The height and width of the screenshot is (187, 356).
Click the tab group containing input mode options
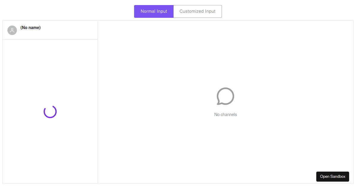coord(178,11)
